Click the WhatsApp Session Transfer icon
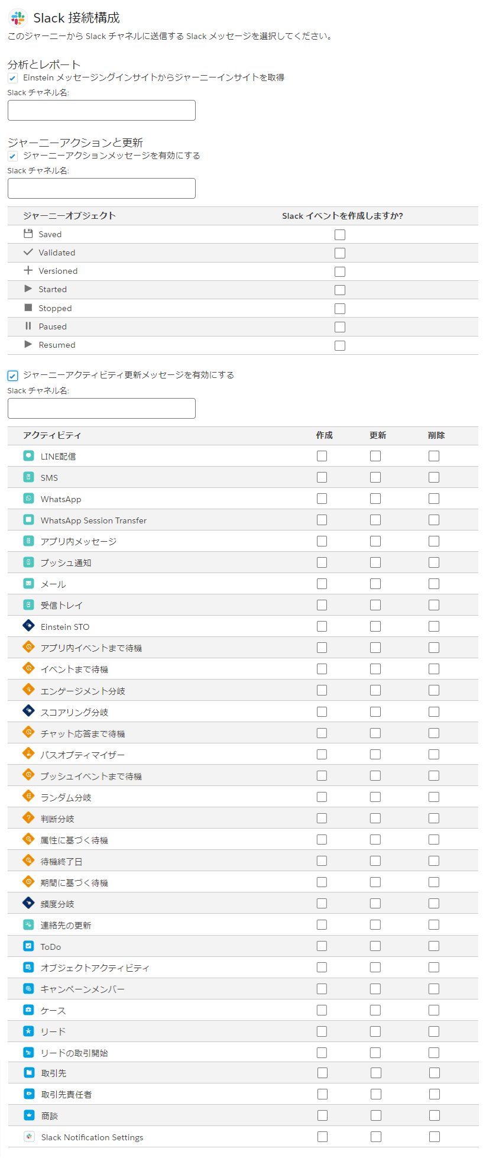 click(28, 519)
